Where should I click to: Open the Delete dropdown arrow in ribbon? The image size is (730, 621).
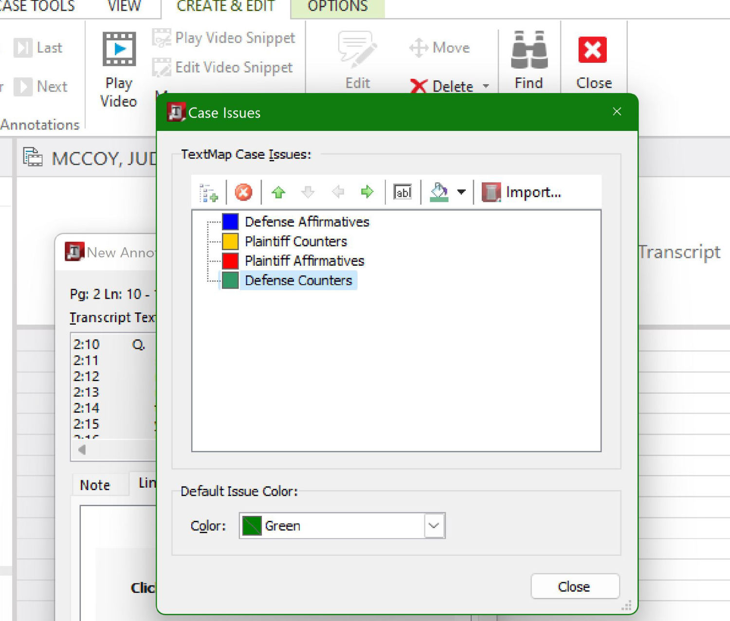[x=486, y=86]
